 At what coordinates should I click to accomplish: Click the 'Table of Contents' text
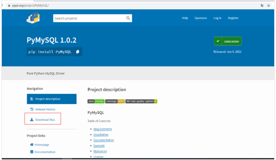point(99,121)
